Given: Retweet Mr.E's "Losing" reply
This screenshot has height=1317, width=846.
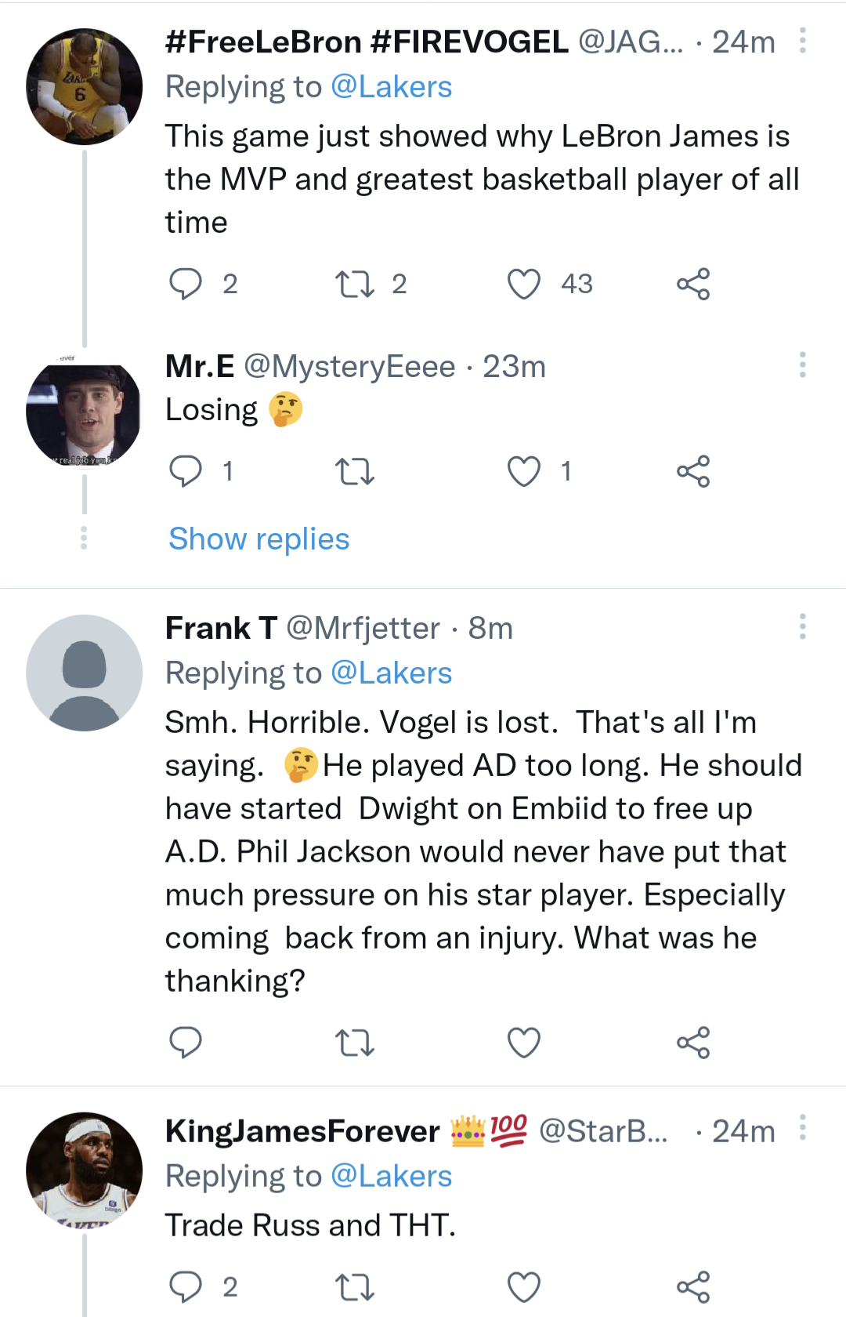Looking at the screenshot, I should [355, 471].
